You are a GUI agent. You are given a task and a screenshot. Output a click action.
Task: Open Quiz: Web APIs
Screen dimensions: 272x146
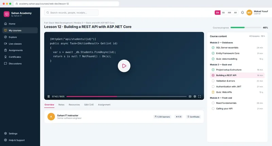point(237,92)
